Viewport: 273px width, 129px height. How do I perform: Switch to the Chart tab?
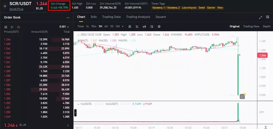[81, 17]
